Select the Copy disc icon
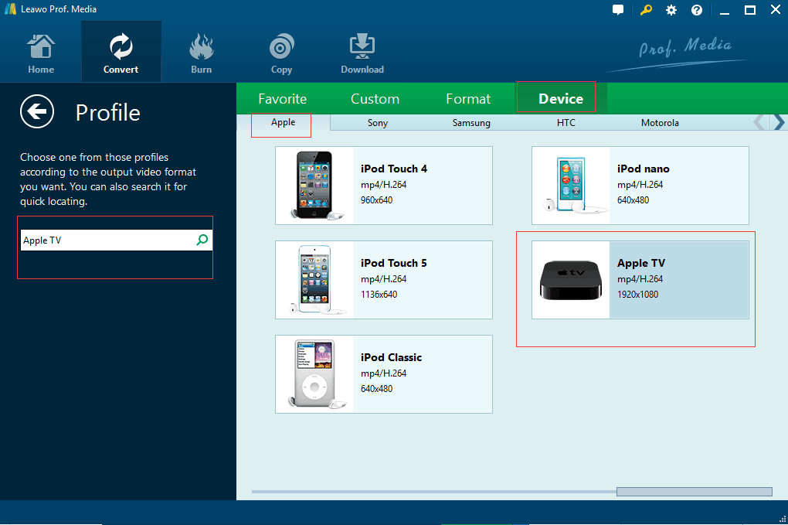Viewport: 788px width, 525px height. click(281, 48)
